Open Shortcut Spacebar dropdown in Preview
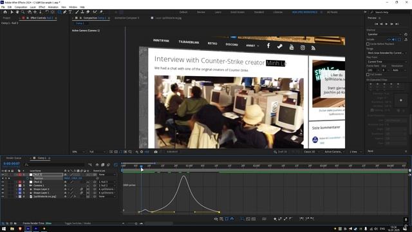412x232 pixels. coord(385,34)
